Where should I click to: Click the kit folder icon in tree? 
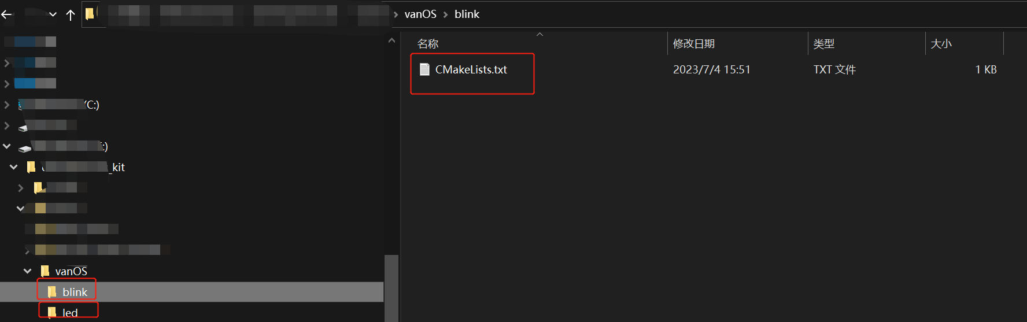pos(32,167)
